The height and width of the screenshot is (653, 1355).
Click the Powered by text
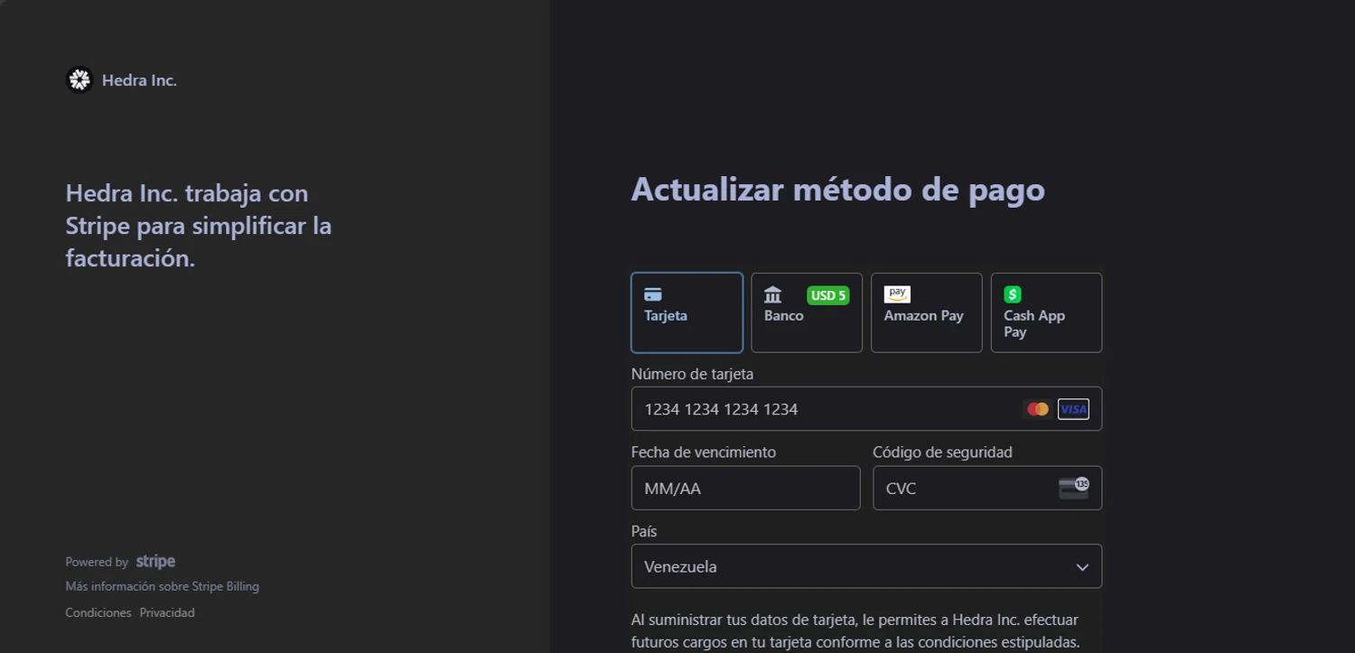pyautogui.click(x=97, y=562)
